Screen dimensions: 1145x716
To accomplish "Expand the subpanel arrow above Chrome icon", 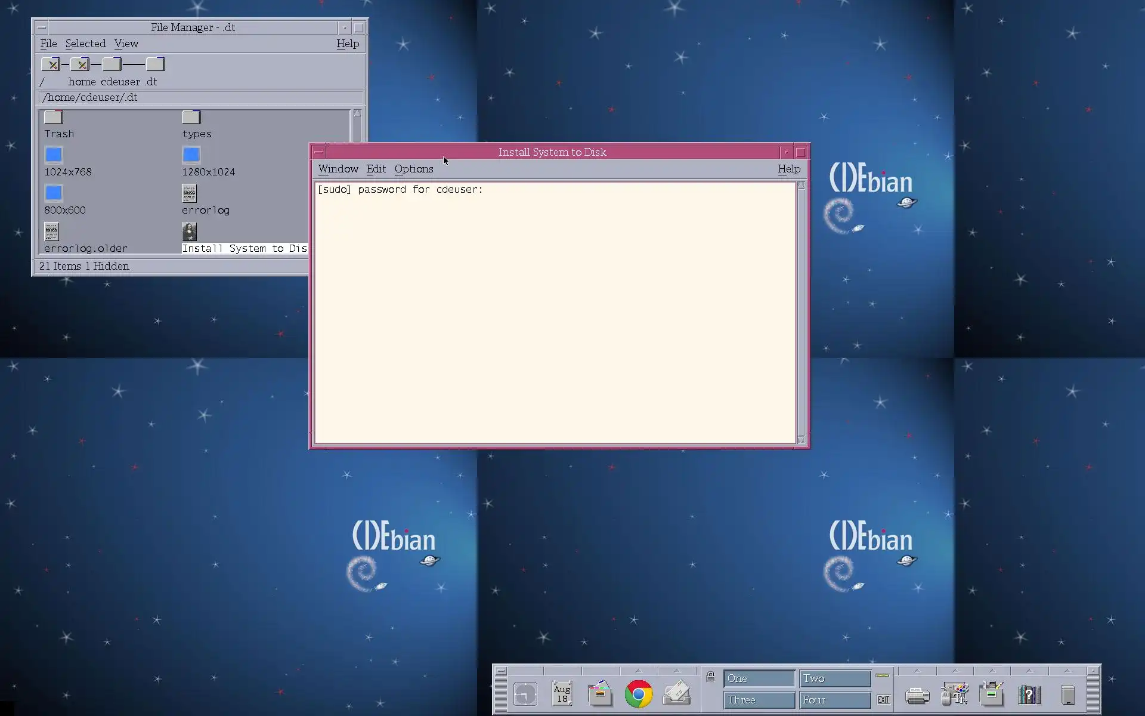I will click(638, 671).
